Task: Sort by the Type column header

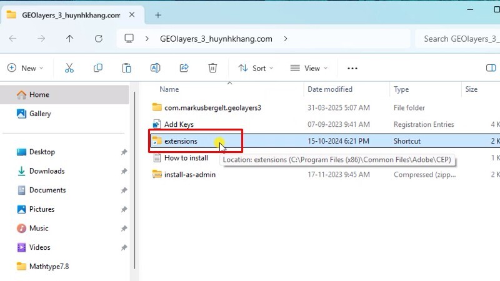Action: click(x=401, y=89)
